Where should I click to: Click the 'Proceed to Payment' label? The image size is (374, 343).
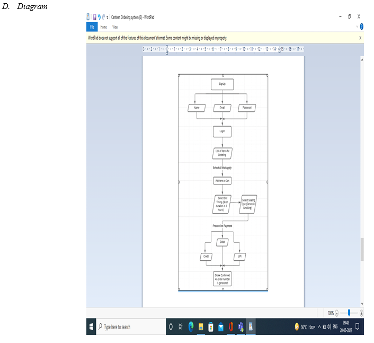pos(222,226)
